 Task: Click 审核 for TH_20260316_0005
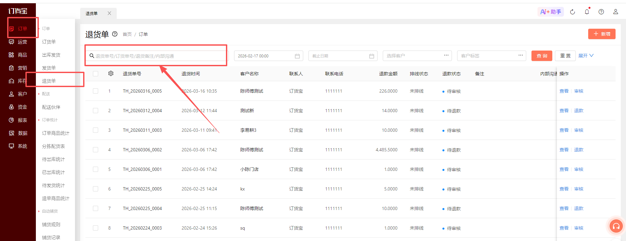point(579,91)
